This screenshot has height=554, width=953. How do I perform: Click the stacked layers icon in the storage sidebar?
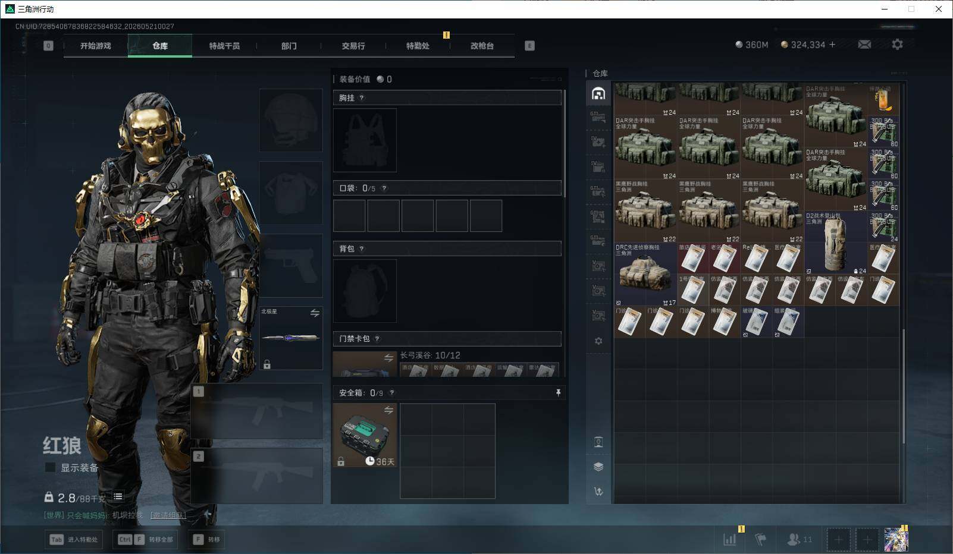click(x=598, y=467)
